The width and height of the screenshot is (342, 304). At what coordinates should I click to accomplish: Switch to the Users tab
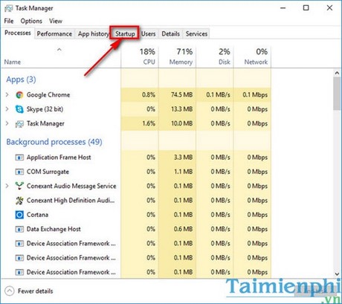(148, 33)
